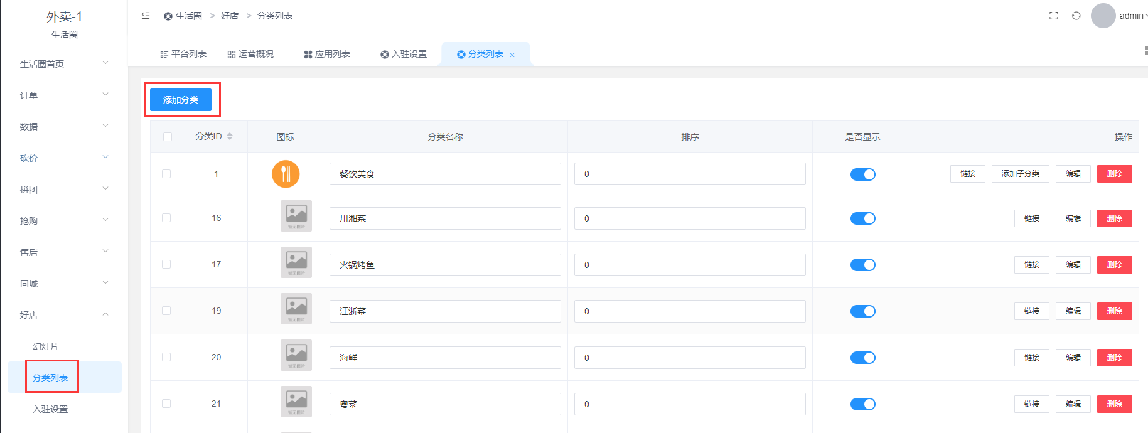Open 幻灯片 in the sidebar

pos(64,346)
